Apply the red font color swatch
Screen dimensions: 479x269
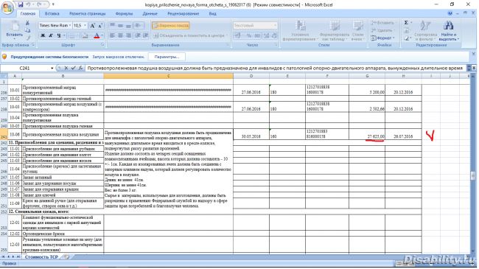(97, 36)
